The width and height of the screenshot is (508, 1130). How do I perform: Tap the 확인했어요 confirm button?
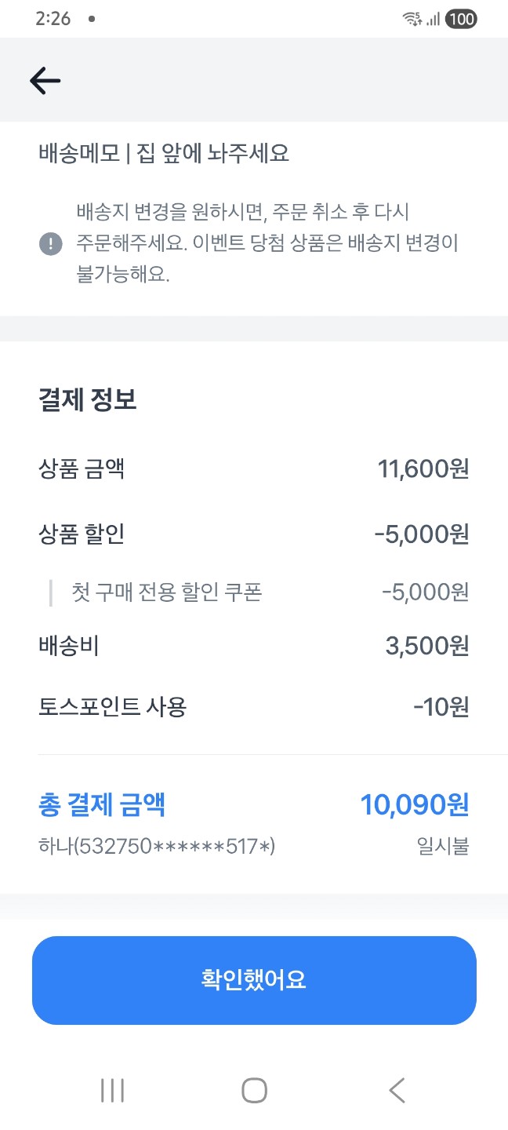point(254,980)
